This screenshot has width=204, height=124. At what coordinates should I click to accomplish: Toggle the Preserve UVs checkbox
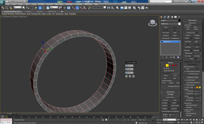186,33
